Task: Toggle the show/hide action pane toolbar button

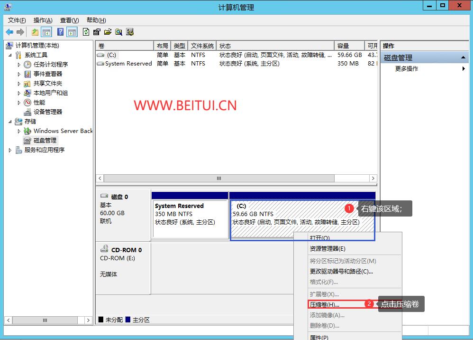Action: click(72, 32)
